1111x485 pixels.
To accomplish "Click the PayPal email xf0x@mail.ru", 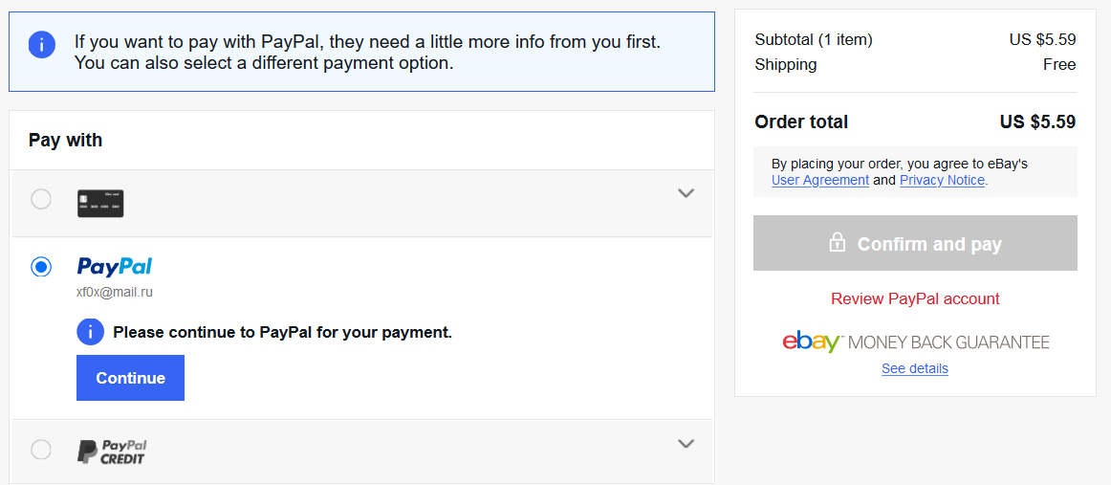I will 115,292.
